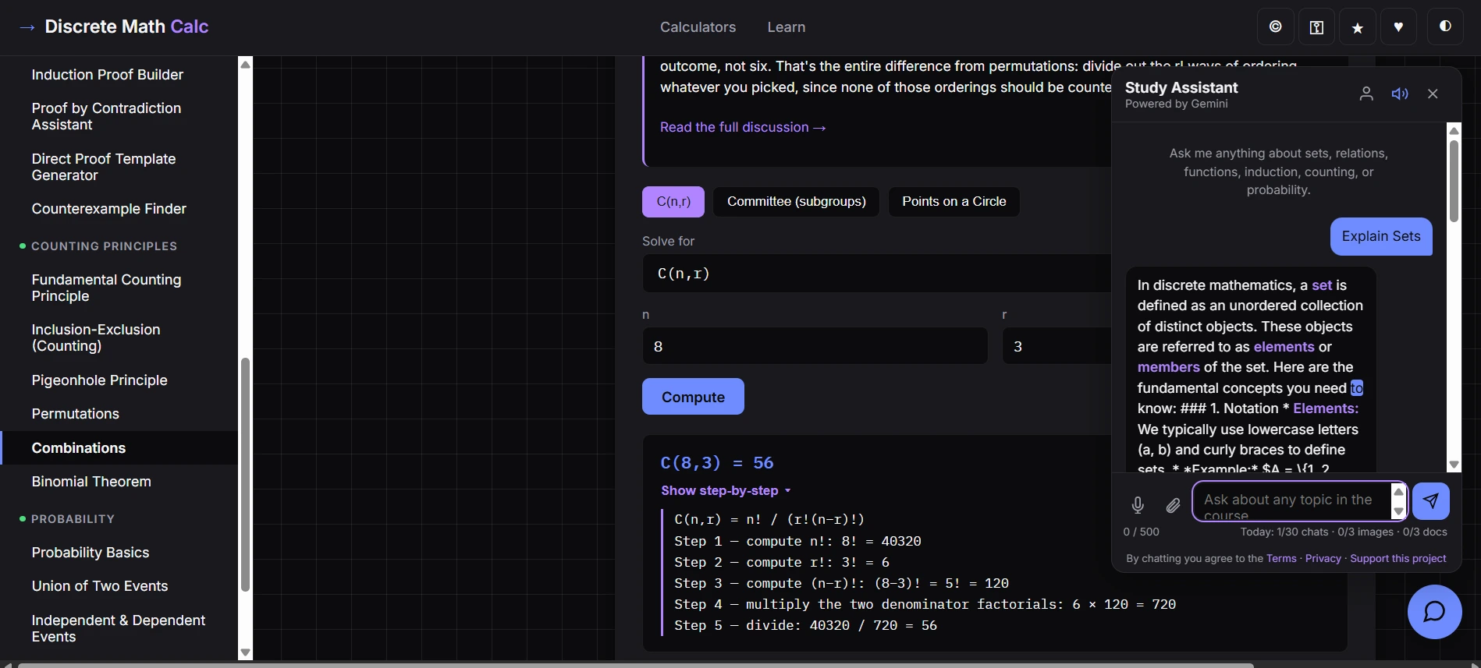Click the star favorites icon in header

click(x=1358, y=27)
